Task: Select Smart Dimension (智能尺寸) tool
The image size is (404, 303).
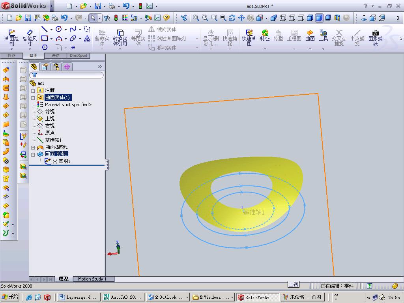Action: (x=30, y=37)
